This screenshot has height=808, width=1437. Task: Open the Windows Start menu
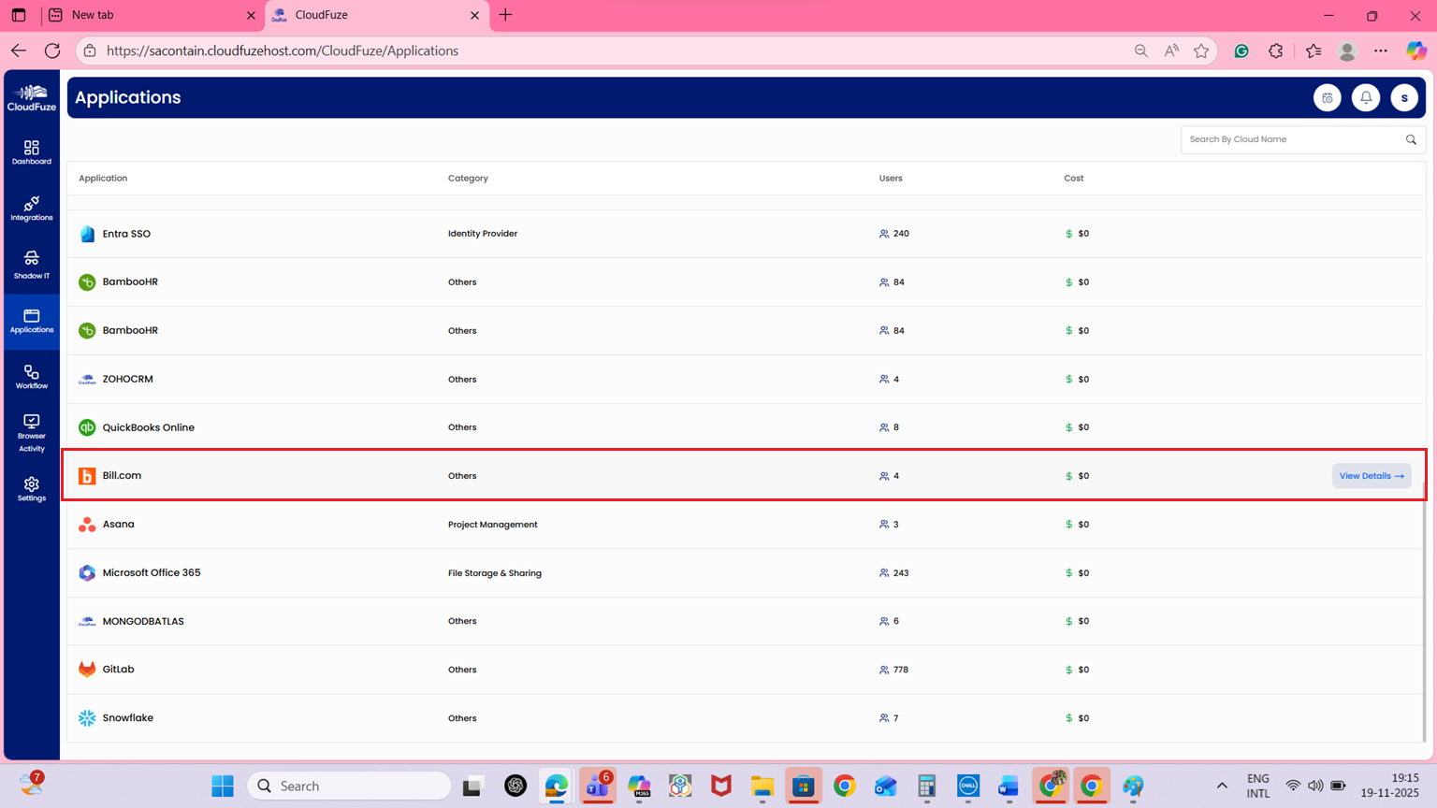pyautogui.click(x=223, y=786)
